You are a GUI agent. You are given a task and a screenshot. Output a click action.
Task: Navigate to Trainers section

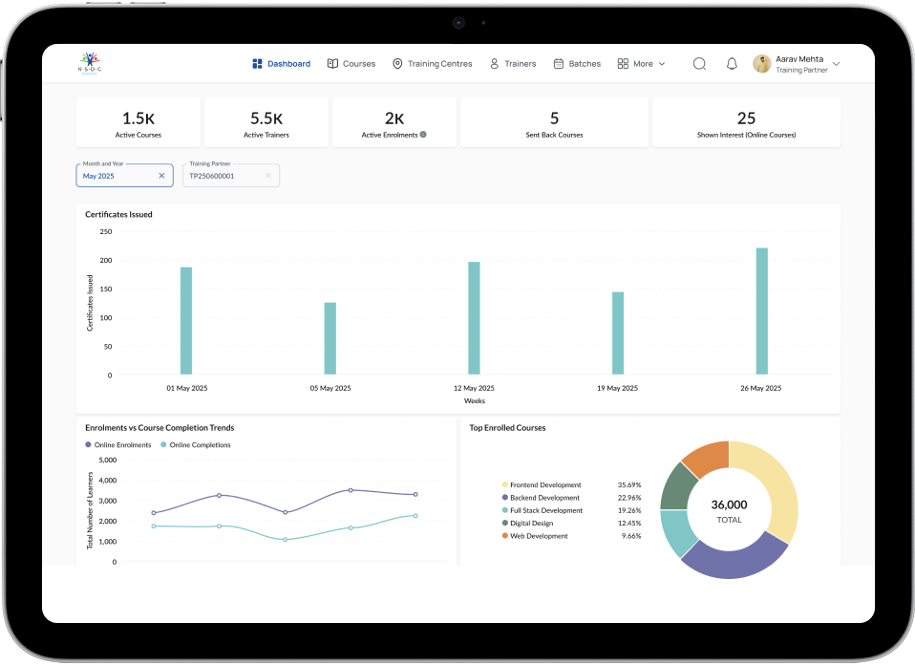(x=513, y=64)
